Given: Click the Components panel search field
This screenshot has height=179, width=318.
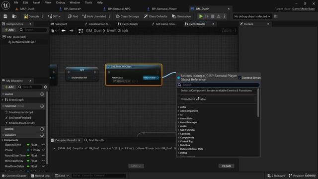Looking at the screenshot, I should (x=33, y=30).
